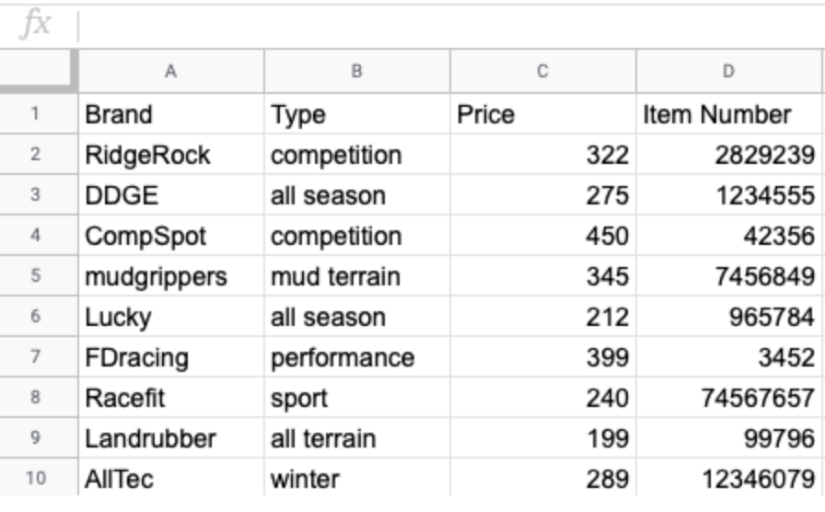Click the mud terrain type cell
Viewport: 825px width, 512px height.
coord(356,276)
